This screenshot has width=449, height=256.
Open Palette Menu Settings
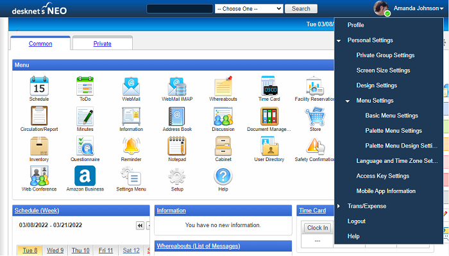[393, 131]
